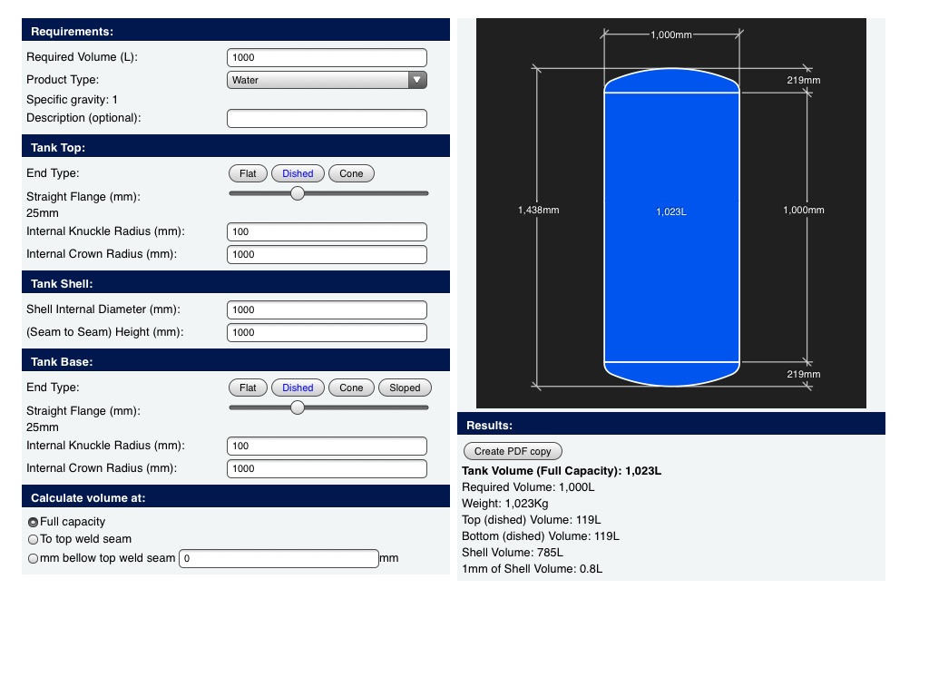The height and width of the screenshot is (697, 929).
Task: Choose Dished for Tank Base end type
Action: [x=298, y=388]
